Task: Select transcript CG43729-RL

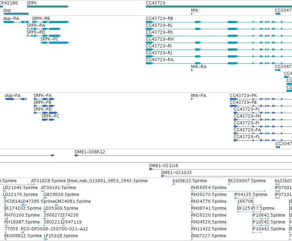Action: pyautogui.click(x=159, y=25)
